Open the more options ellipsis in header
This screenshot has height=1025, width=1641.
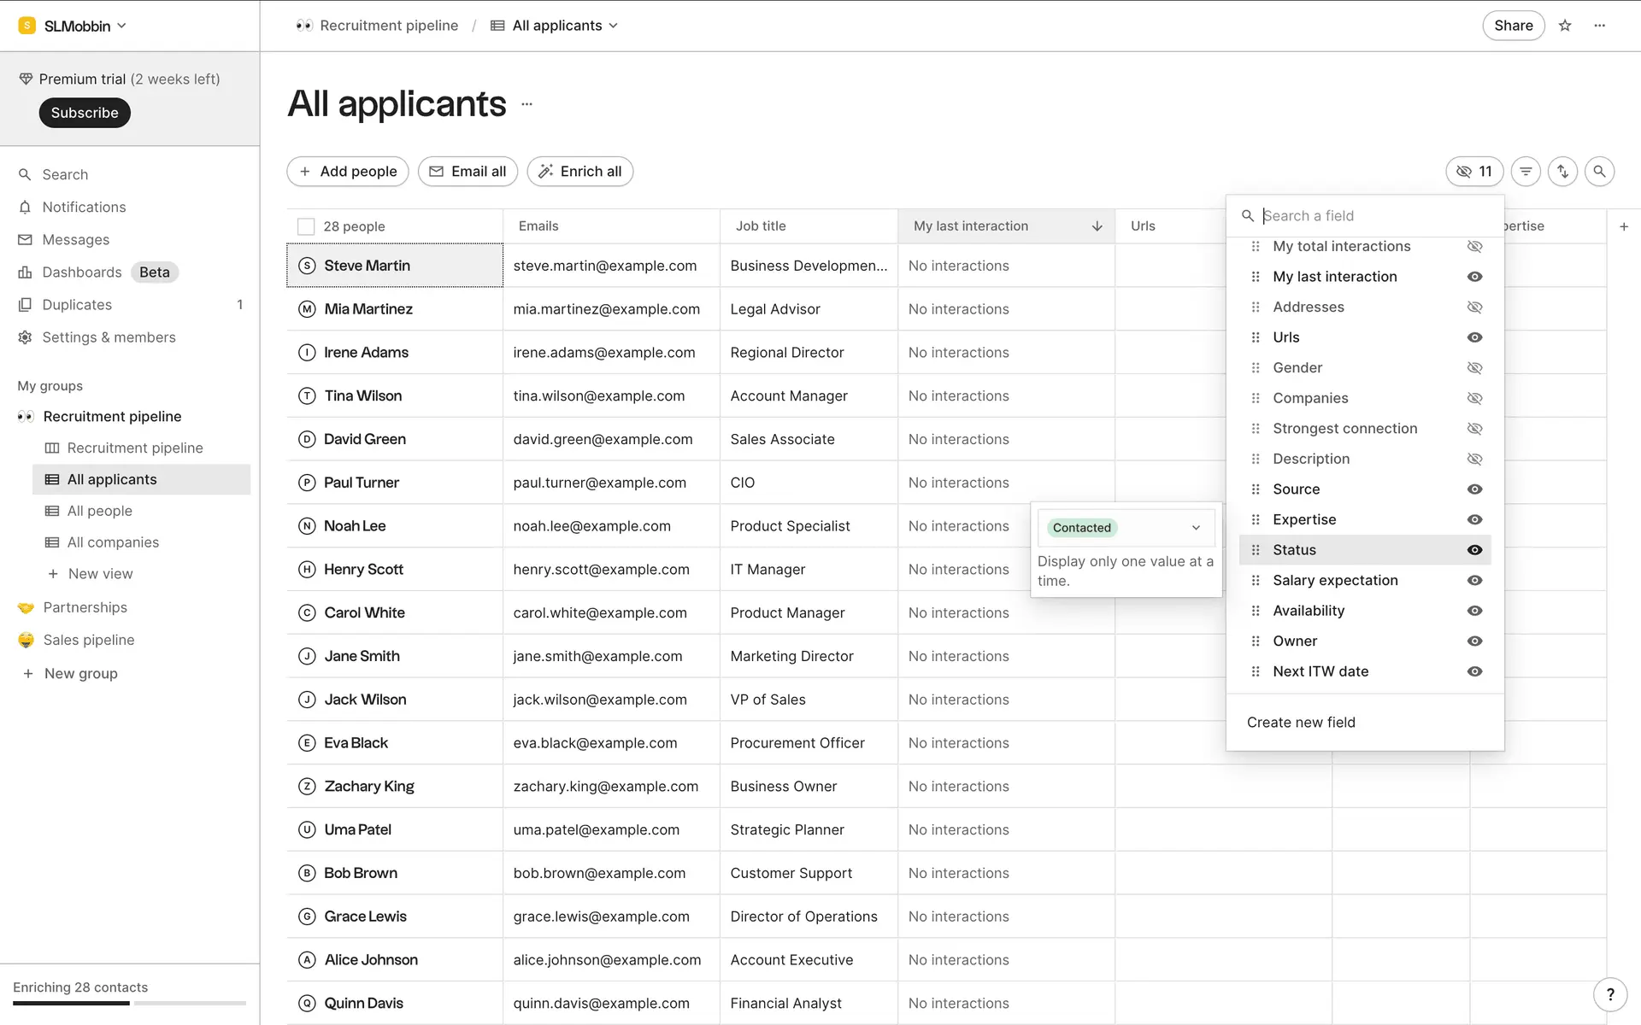point(1600,26)
